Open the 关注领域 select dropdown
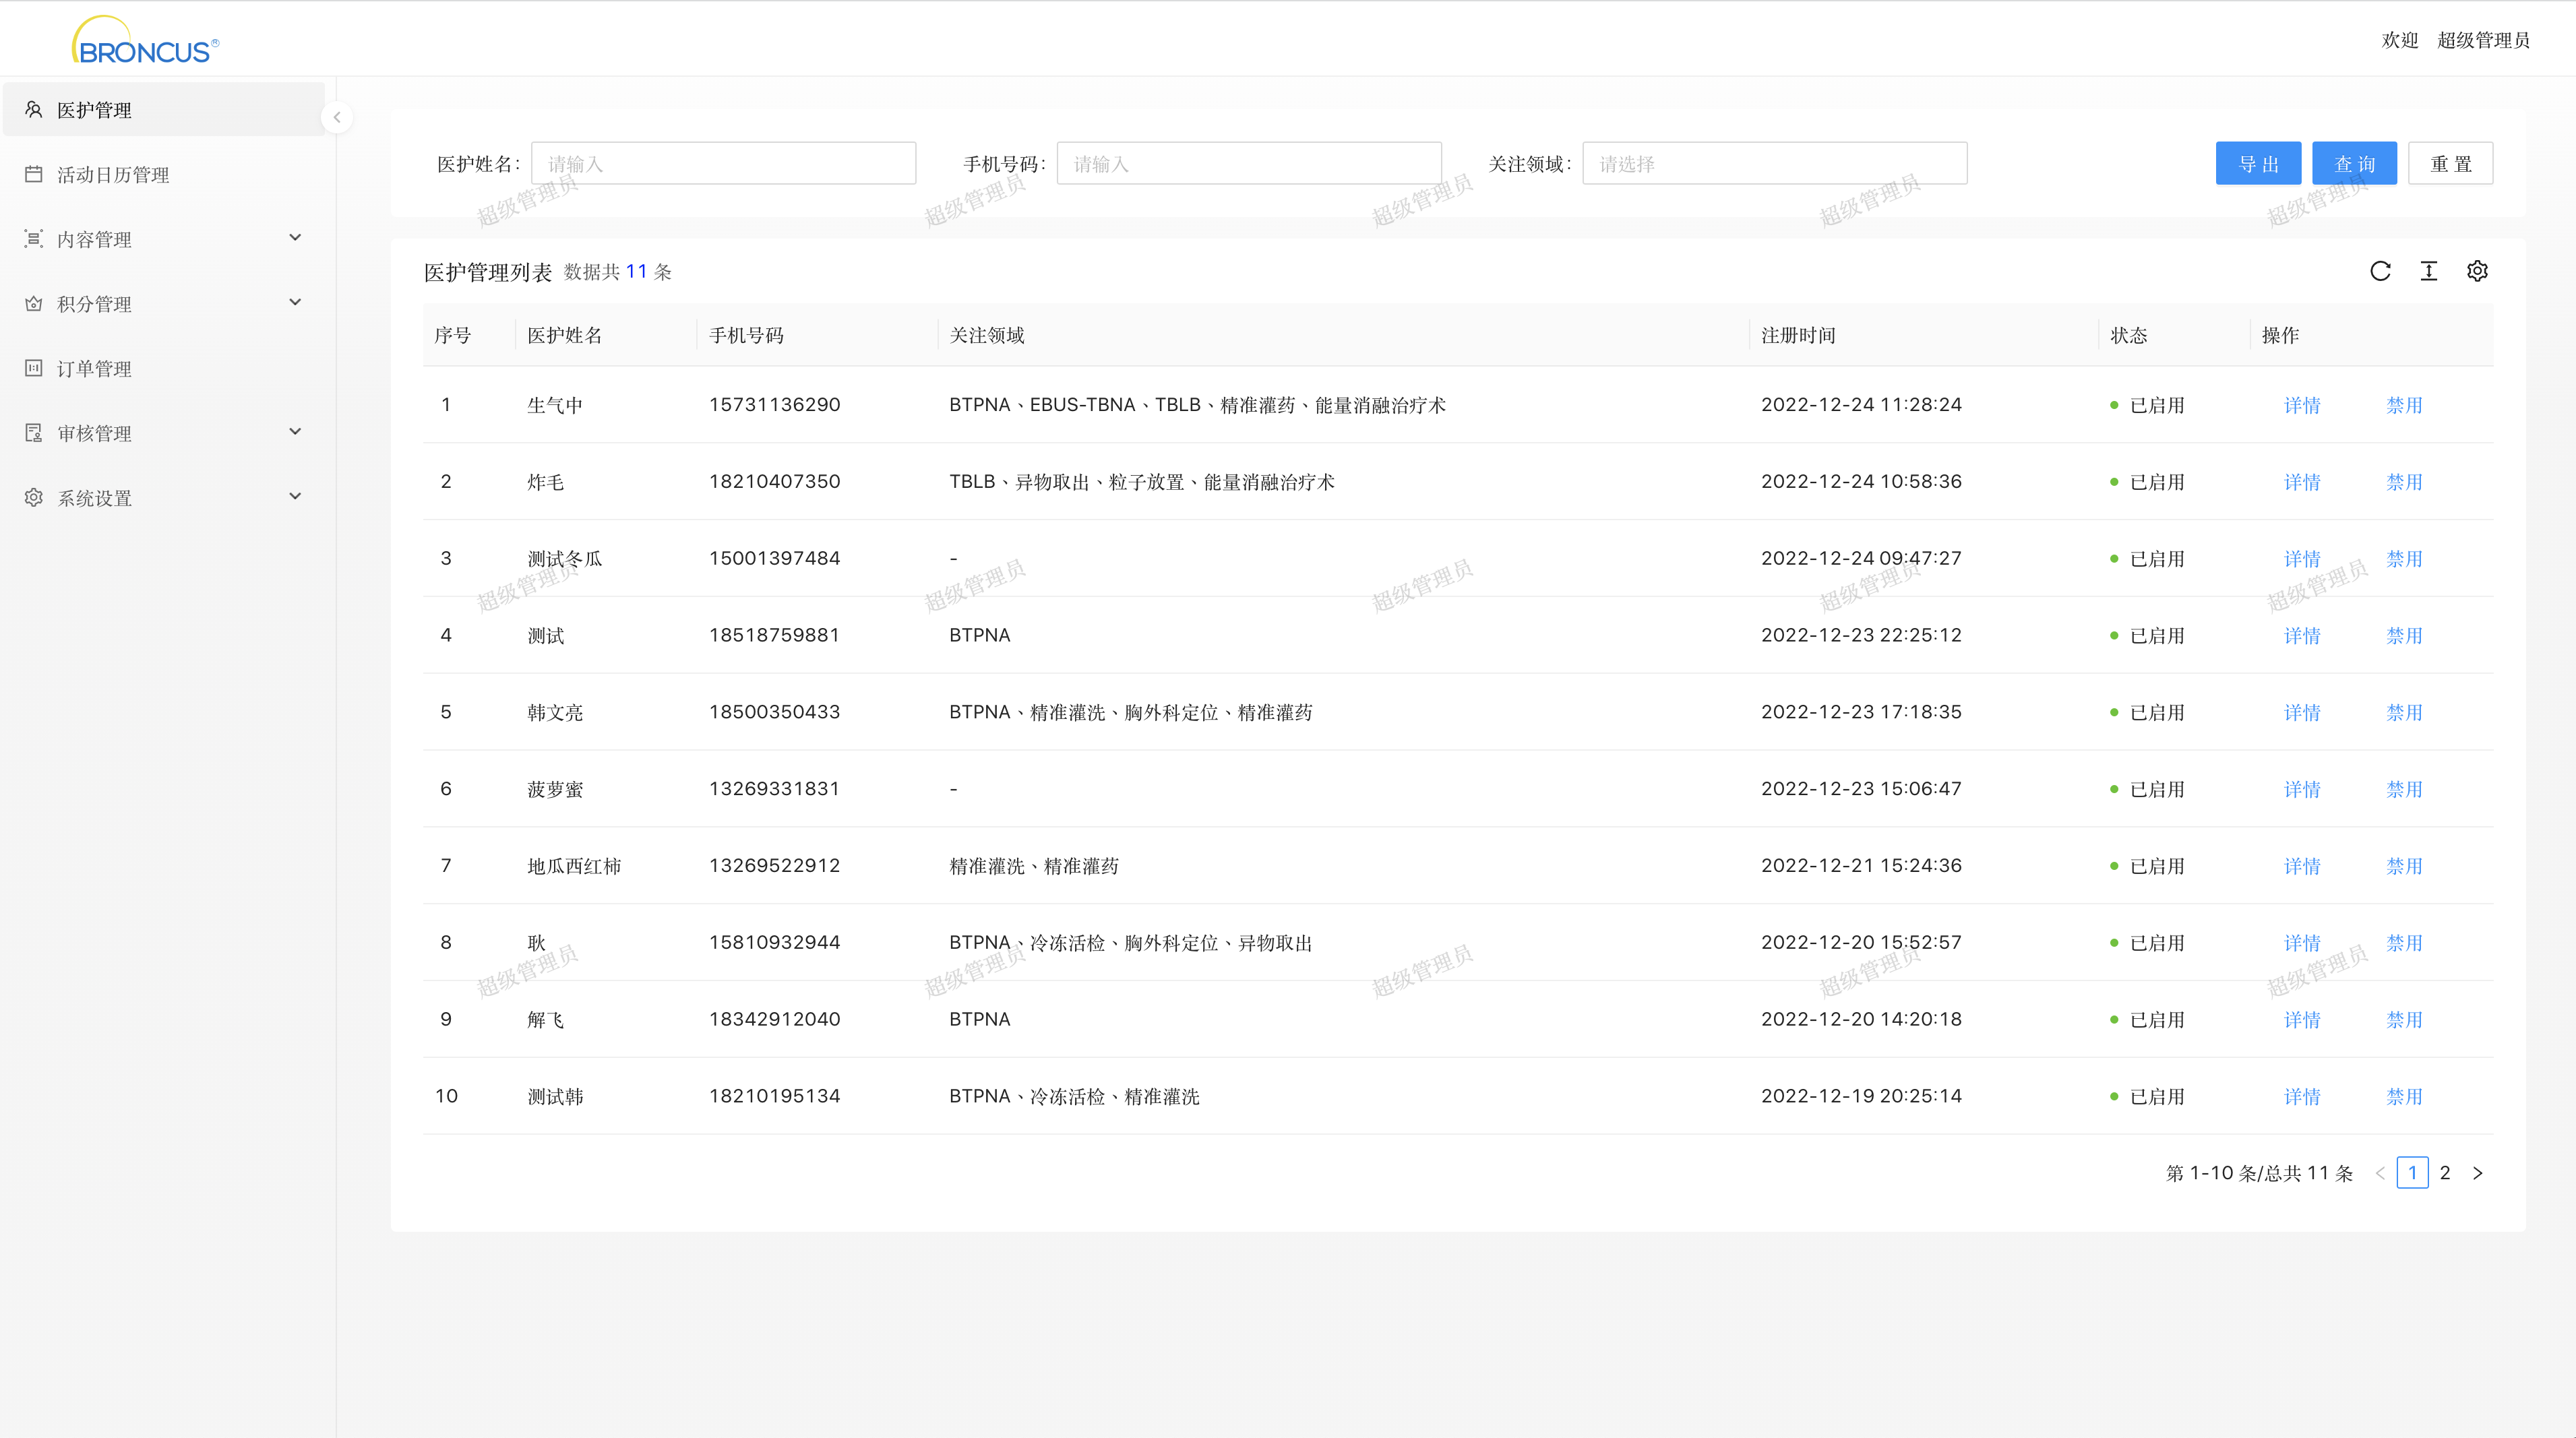Viewport: 2576px width, 1438px height. pos(1774,163)
